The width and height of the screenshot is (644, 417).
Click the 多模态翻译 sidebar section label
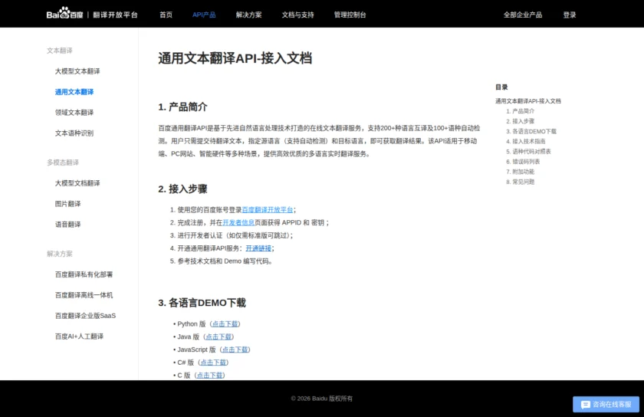click(x=63, y=163)
